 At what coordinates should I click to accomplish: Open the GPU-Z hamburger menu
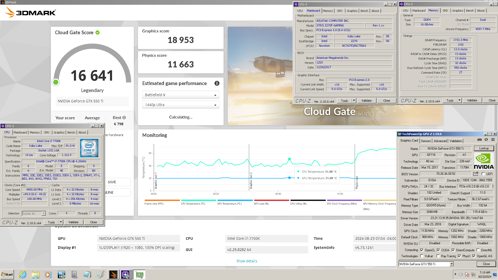click(493, 139)
